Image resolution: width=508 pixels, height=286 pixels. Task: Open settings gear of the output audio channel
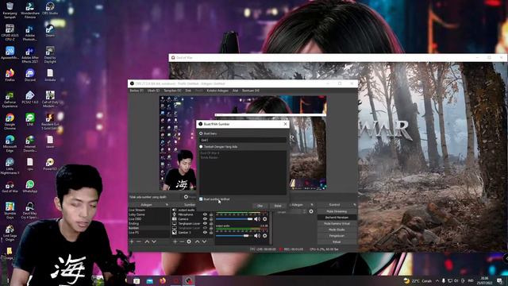point(265,236)
